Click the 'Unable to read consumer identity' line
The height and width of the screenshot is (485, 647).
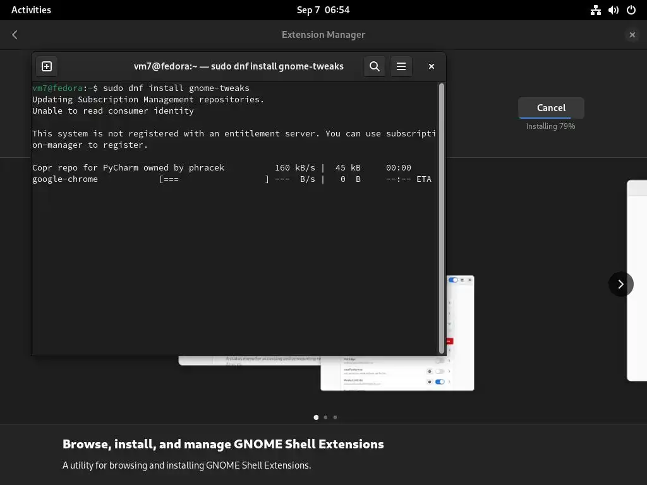point(112,111)
